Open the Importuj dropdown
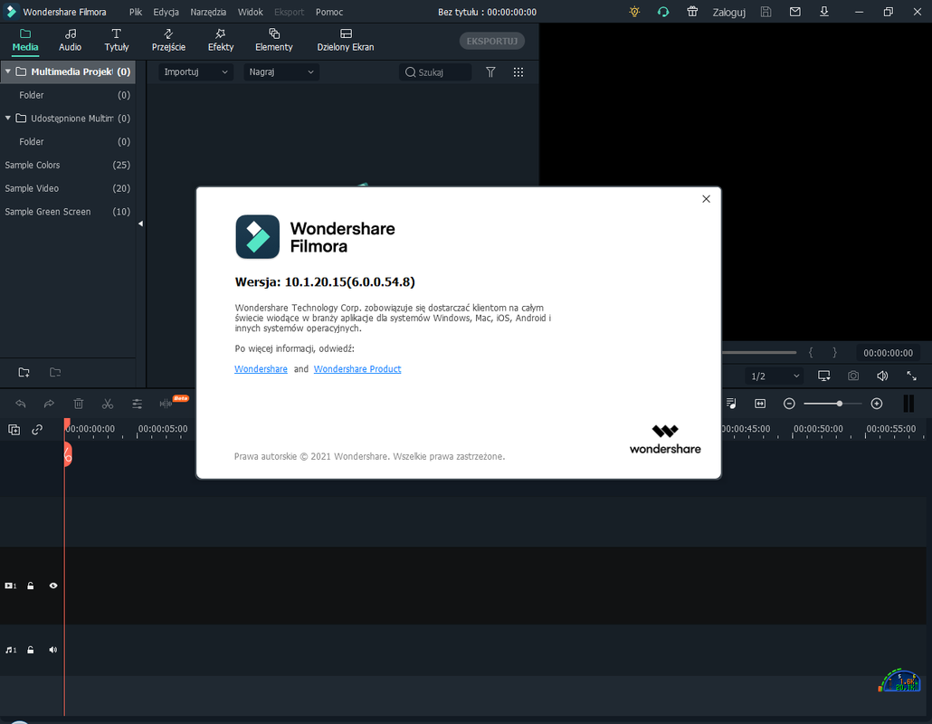Image resolution: width=932 pixels, height=724 pixels. pyautogui.click(x=195, y=71)
